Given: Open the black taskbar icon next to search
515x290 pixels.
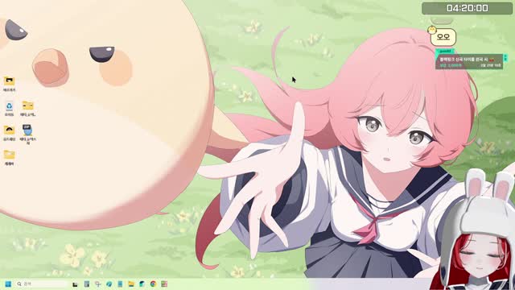Looking at the screenshot, I should point(75,284).
